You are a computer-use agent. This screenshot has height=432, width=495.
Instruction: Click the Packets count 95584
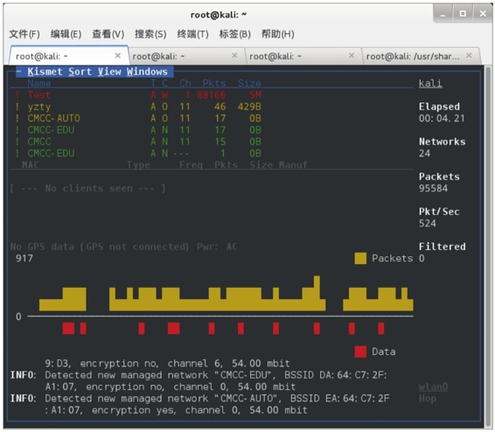(x=433, y=188)
